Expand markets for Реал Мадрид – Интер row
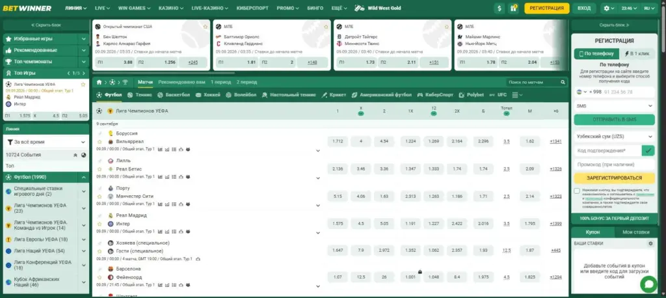The width and height of the screenshot is (666, 298). point(318,233)
